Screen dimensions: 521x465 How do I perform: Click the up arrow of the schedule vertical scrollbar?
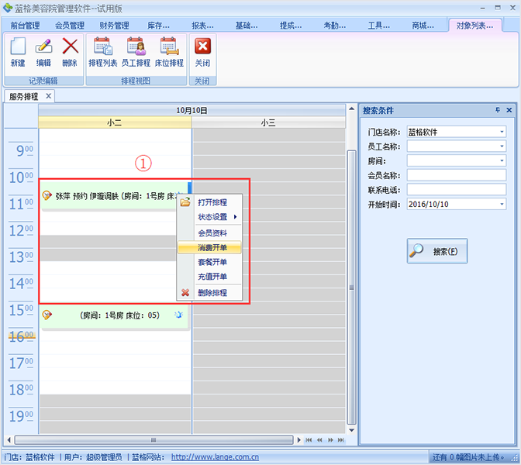pyautogui.click(x=351, y=108)
